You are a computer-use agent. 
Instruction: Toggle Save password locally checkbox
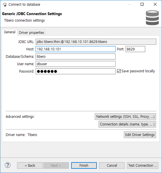point(119,71)
